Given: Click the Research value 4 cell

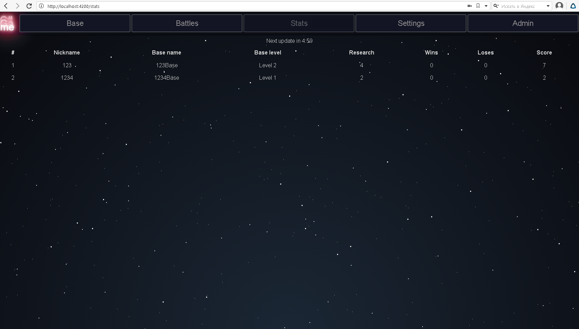Looking at the screenshot, I should pyautogui.click(x=362, y=65).
